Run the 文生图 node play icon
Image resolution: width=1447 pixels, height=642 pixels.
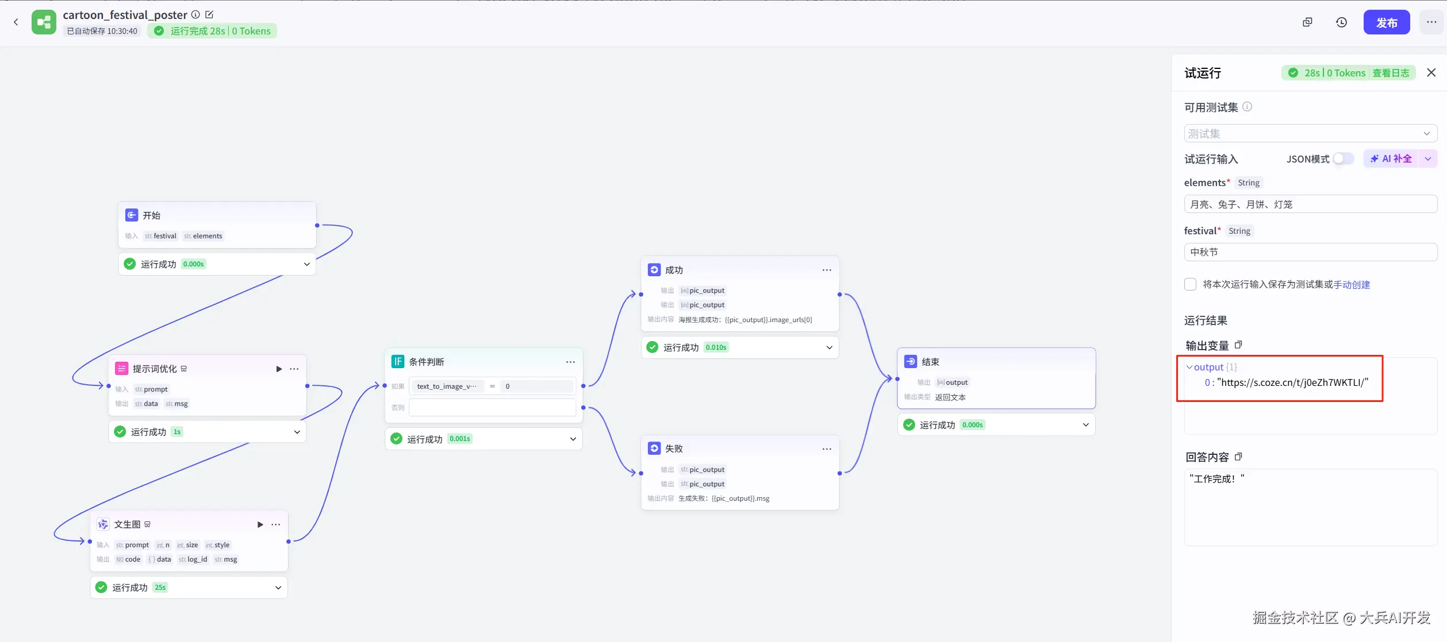(x=260, y=524)
